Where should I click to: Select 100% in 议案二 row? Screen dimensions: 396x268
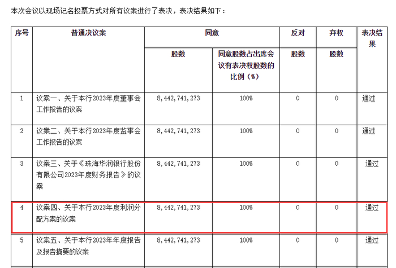coord(246,131)
